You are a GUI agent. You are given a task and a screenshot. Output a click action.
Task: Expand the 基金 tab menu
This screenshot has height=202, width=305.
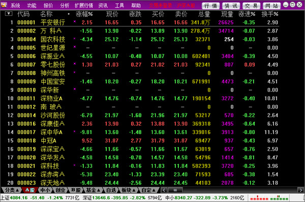coord(93,190)
